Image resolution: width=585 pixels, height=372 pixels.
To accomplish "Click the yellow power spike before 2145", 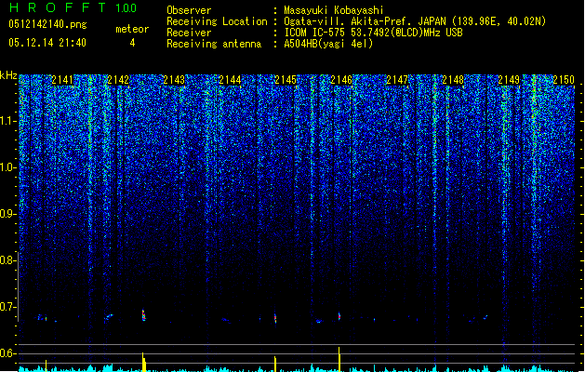I will 275,364.
